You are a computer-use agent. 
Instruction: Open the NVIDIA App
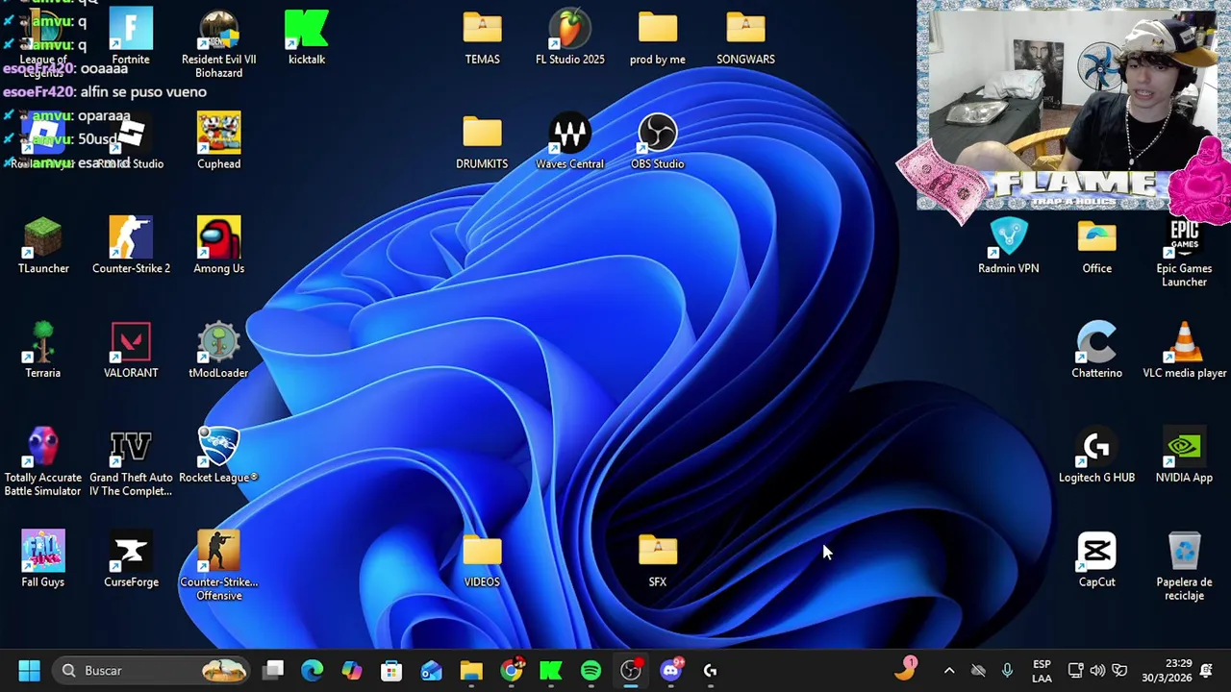1184,455
